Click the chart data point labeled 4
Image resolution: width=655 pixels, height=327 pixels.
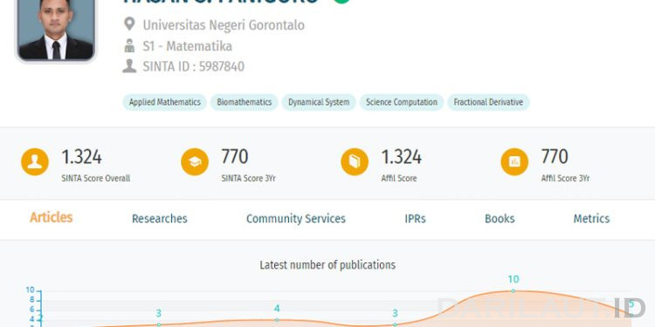277,320
